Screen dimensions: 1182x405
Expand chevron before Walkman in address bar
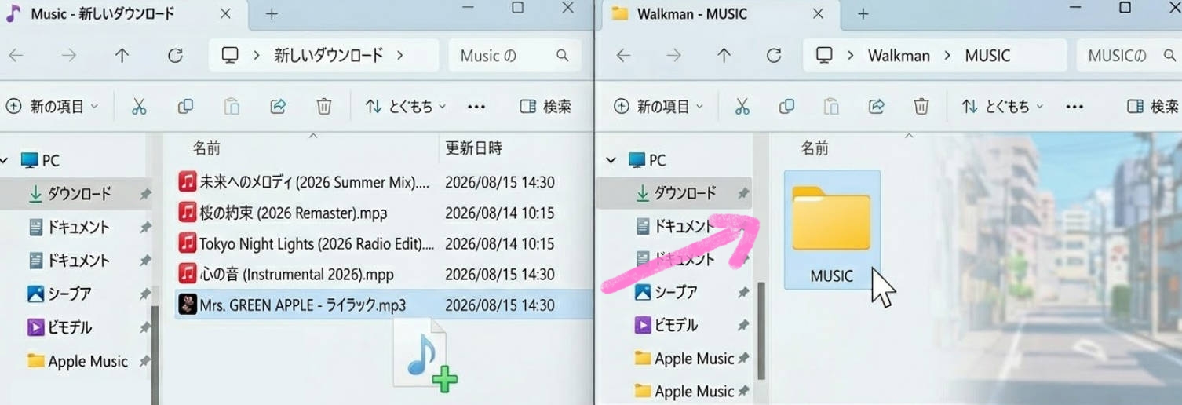coord(850,56)
